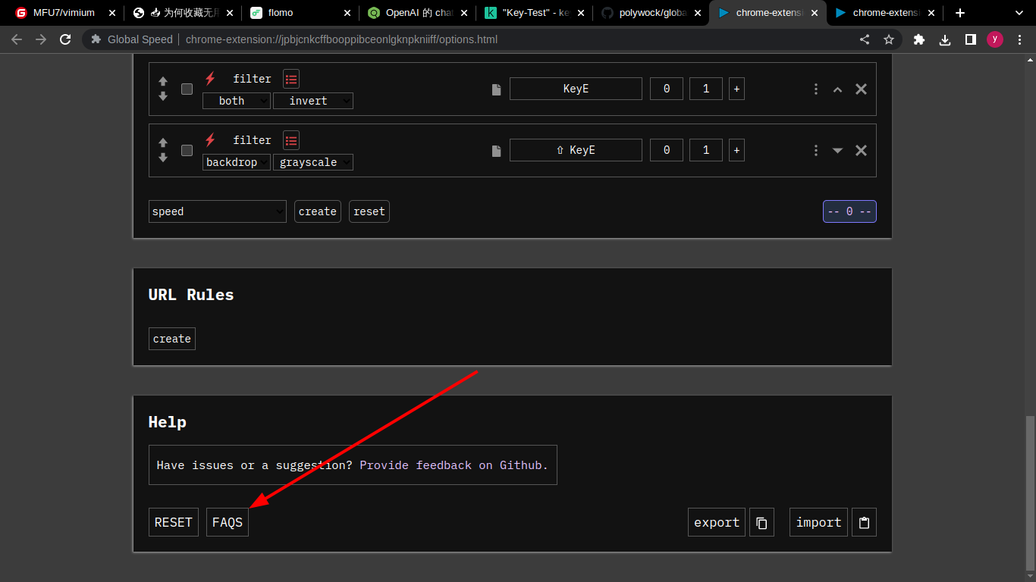The height and width of the screenshot is (582, 1036).
Task: Enable the checkbox on Shift KeyE row
Action: [x=187, y=150]
